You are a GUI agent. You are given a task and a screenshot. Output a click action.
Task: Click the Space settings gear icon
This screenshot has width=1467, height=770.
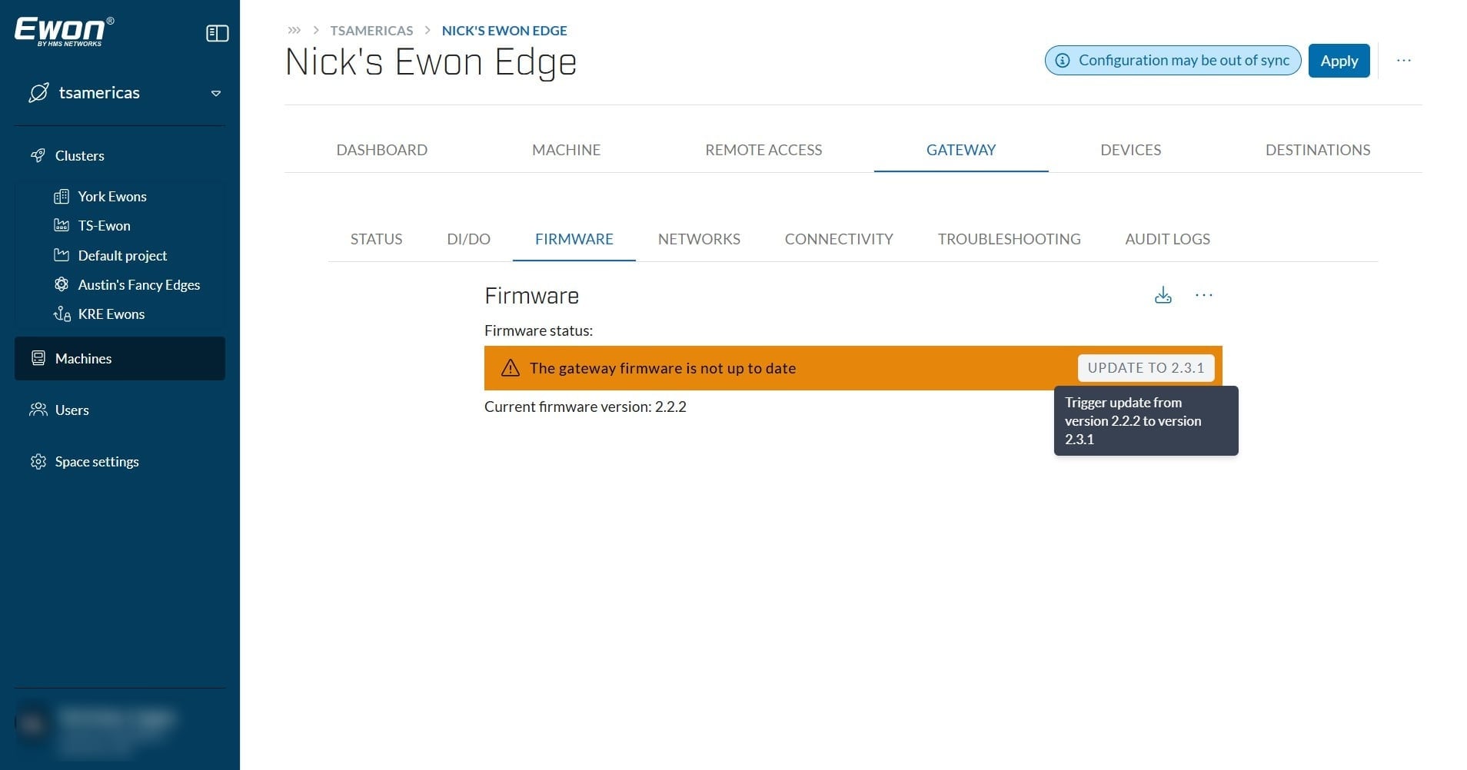pyautogui.click(x=38, y=461)
